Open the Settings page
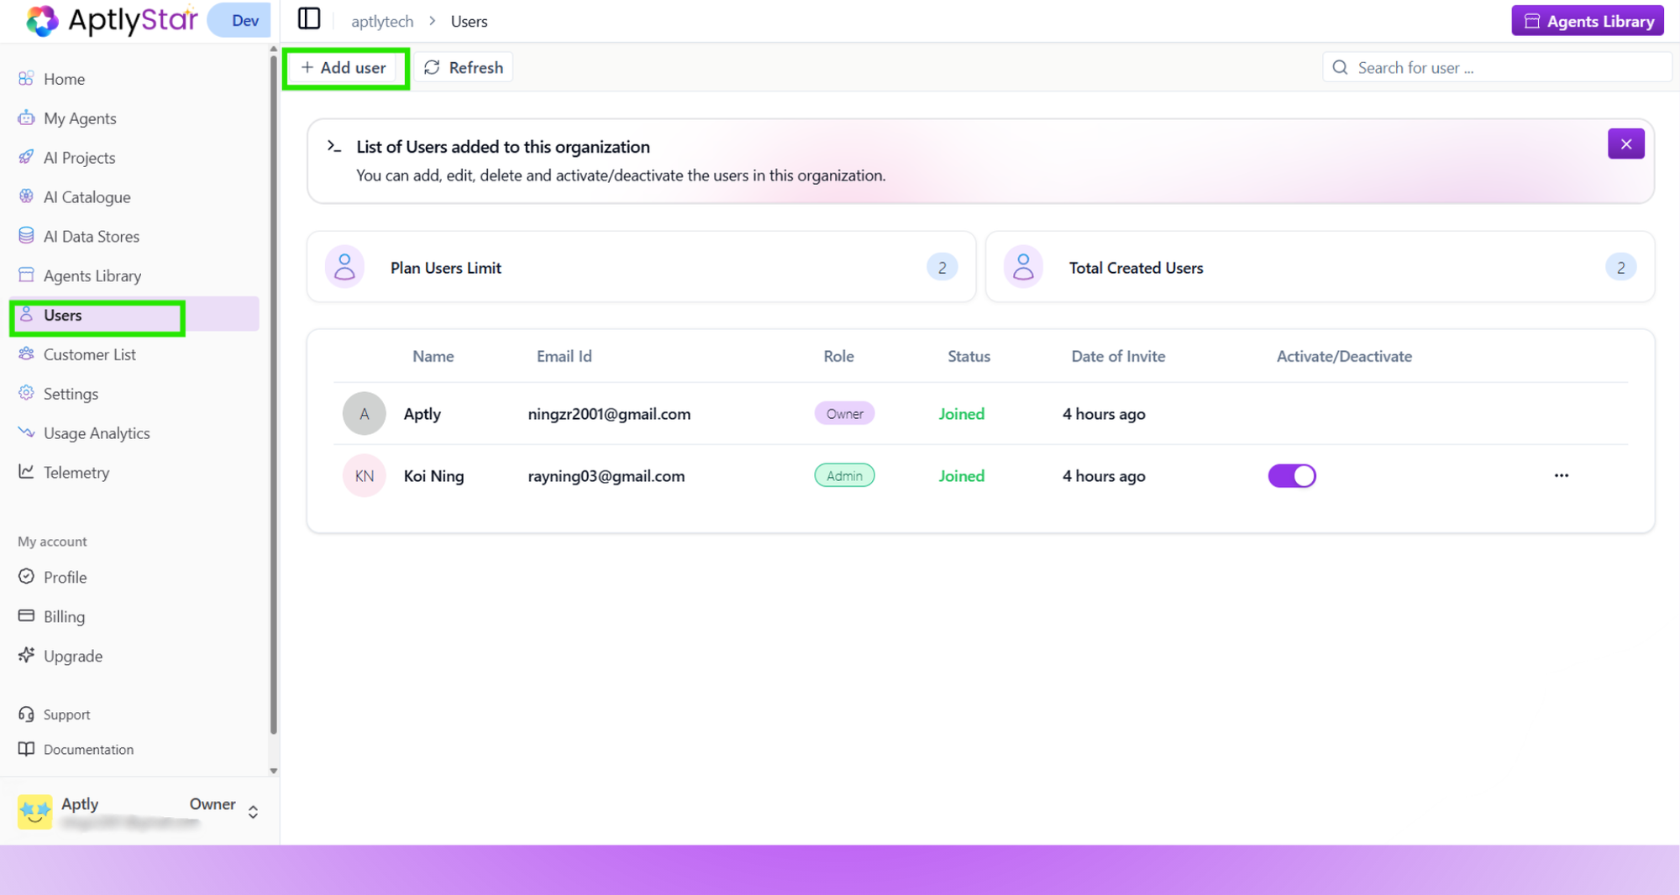The image size is (1680, 895). point(71,393)
